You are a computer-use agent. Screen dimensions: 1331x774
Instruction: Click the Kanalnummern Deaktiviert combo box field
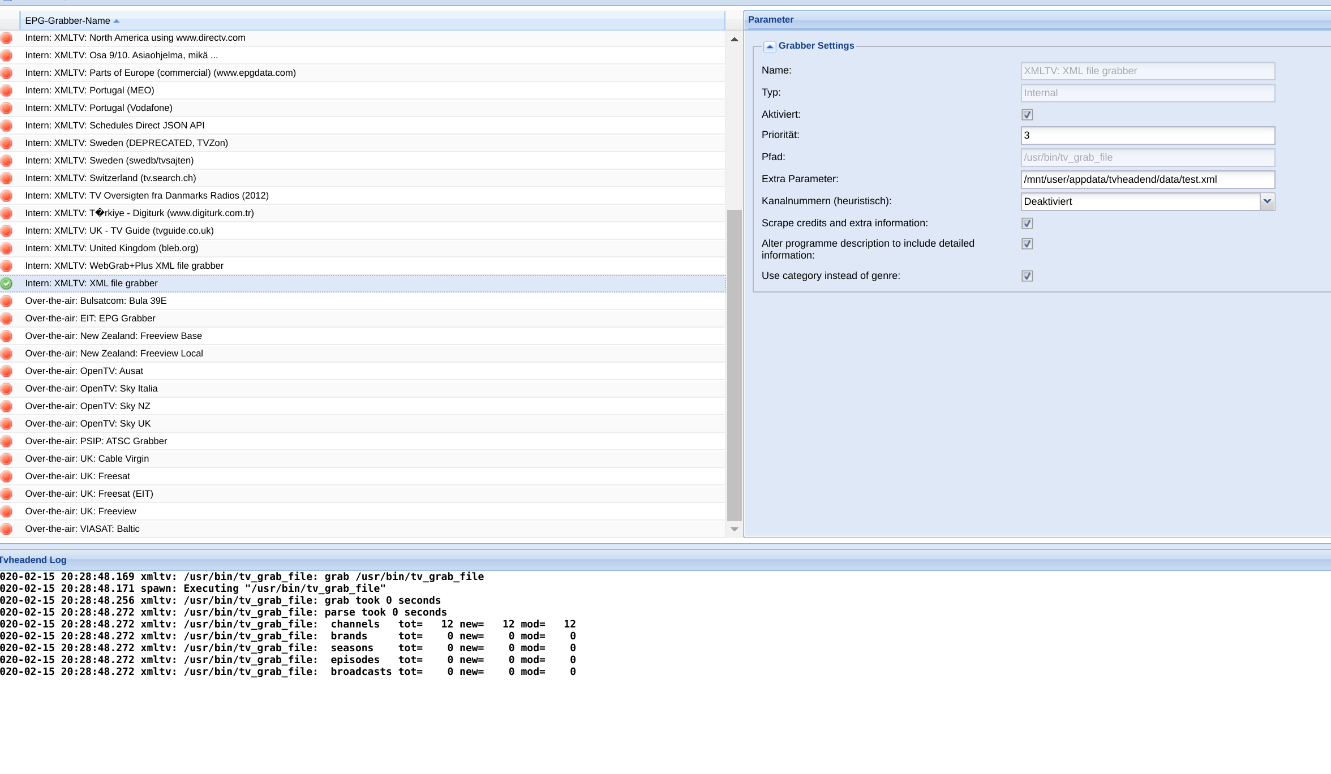1141,202
